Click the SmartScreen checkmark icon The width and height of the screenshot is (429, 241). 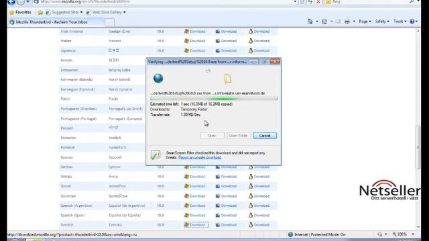pos(156,155)
